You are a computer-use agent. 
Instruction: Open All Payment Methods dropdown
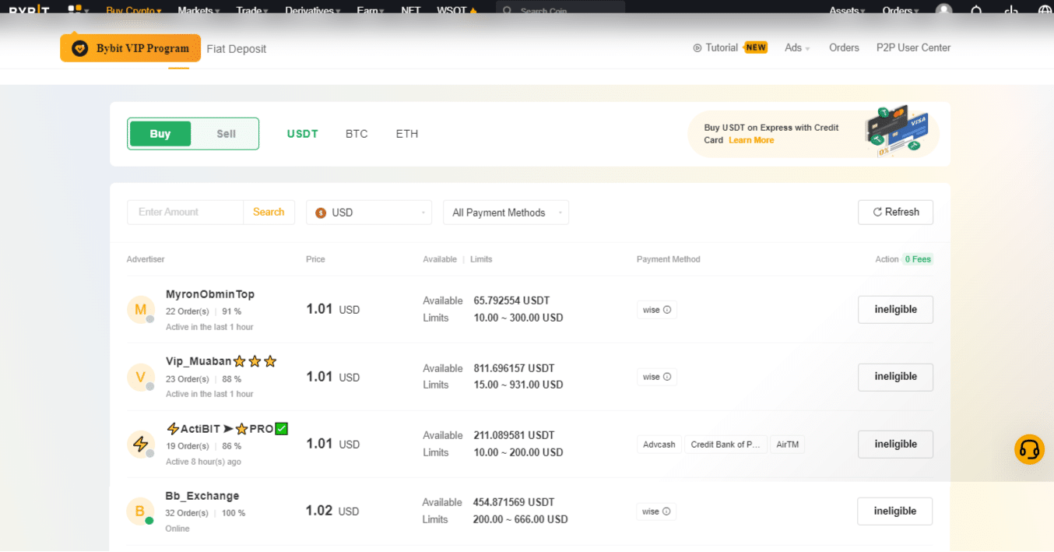click(x=506, y=213)
